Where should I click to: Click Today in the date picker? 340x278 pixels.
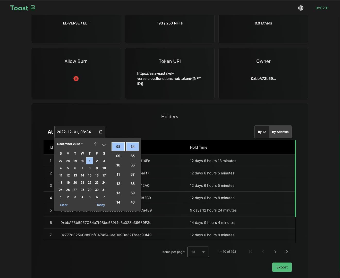pyautogui.click(x=101, y=205)
